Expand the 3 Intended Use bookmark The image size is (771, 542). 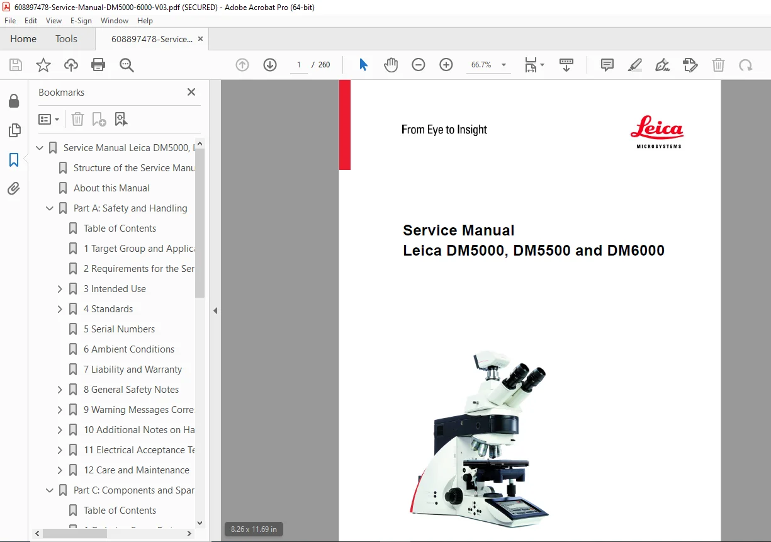click(60, 289)
